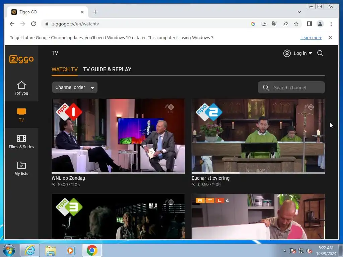Viewport: 343px width, 257px height.
Task: Click the Search channel input field
Action: [x=291, y=88]
